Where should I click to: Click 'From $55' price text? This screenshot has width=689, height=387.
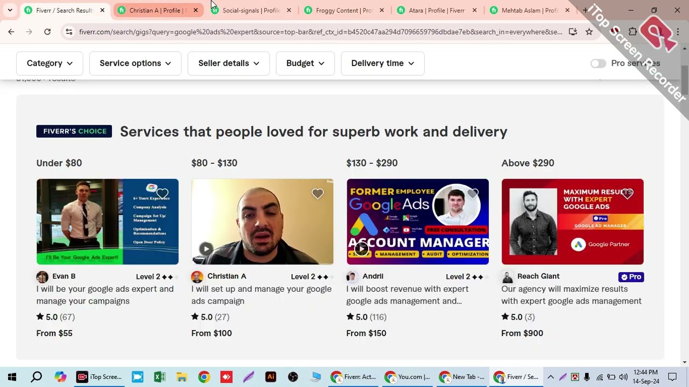54,333
